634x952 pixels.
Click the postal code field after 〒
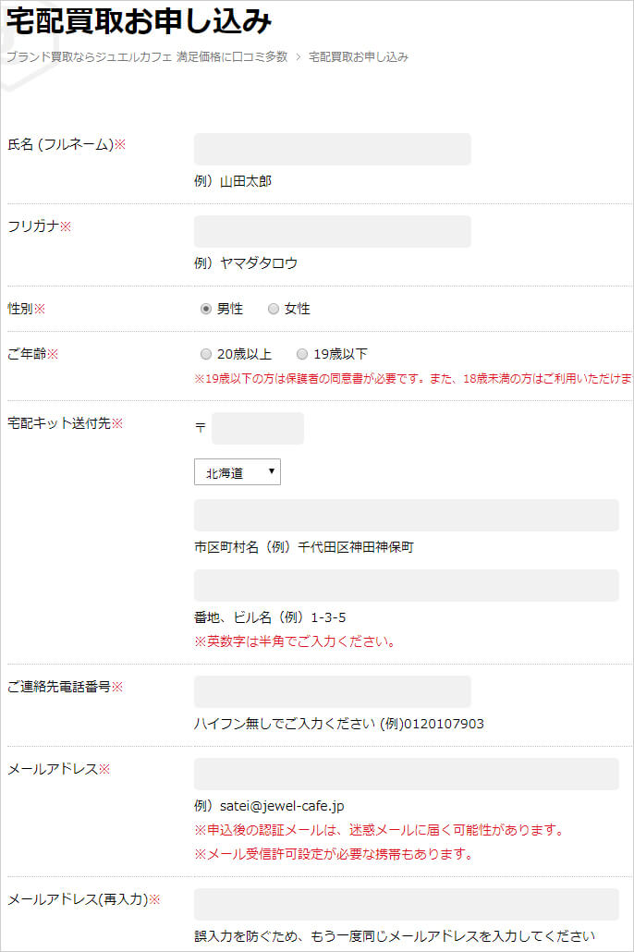(x=258, y=429)
